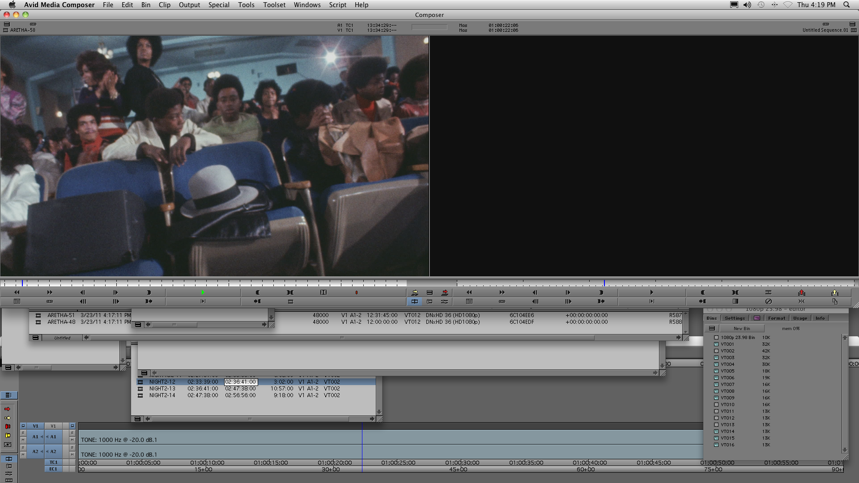Click the red Lift/Overwrite segment mode icon
Image resolution: width=859 pixels, height=483 pixels.
[8, 427]
